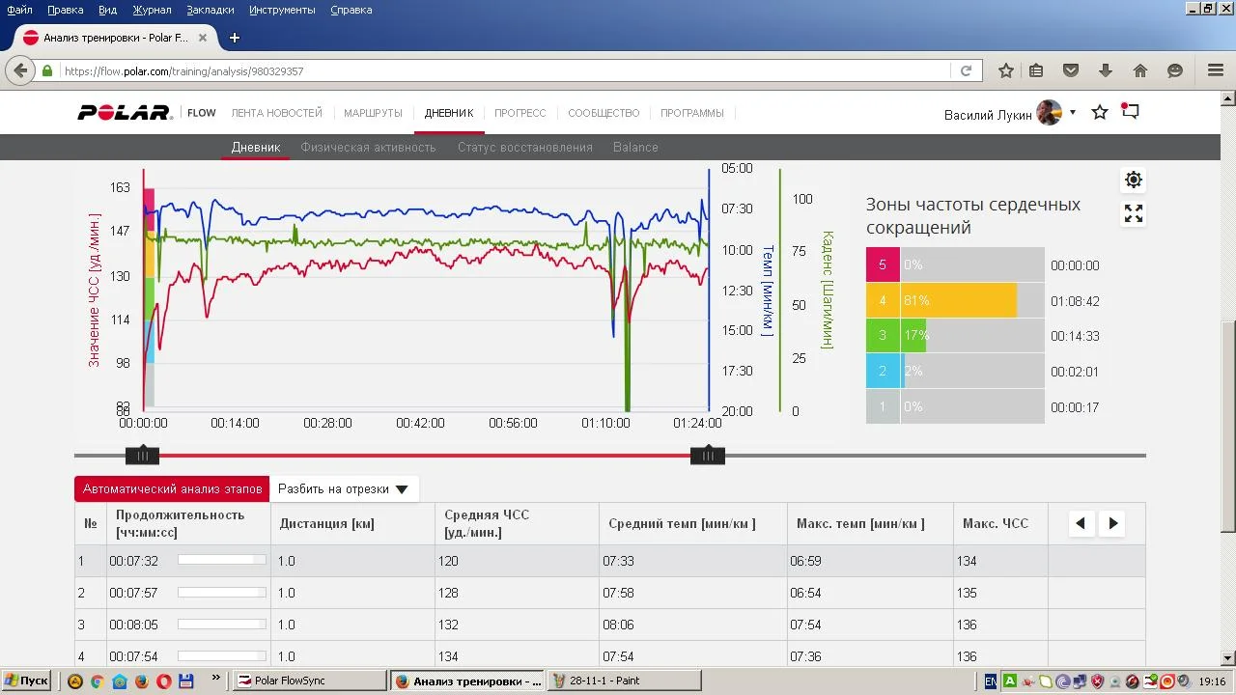The image size is (1236, 695).
Task: Reload the page in the address bar
Action: pos(966,70)
